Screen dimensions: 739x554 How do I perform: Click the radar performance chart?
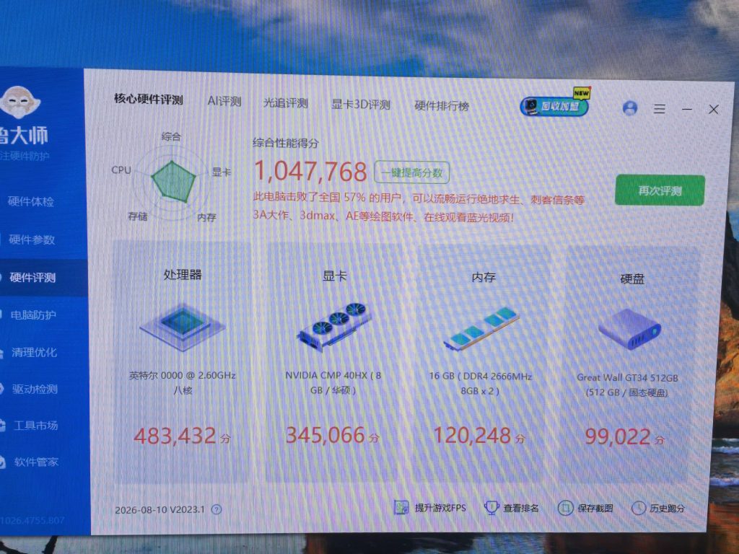[x=172, y=182]
